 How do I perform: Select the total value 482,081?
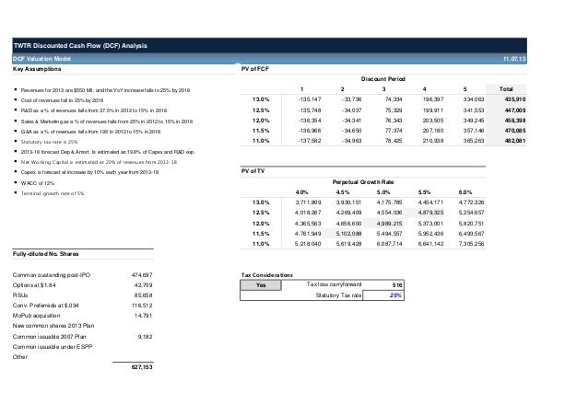click(515, 141)
